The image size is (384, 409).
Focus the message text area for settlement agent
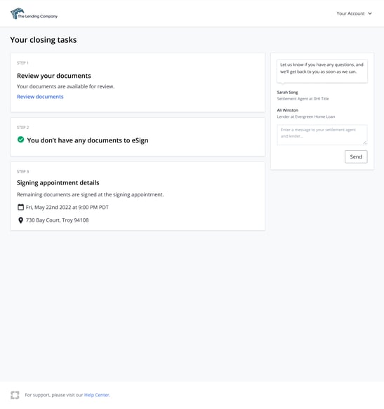click(x=322, y=135)
